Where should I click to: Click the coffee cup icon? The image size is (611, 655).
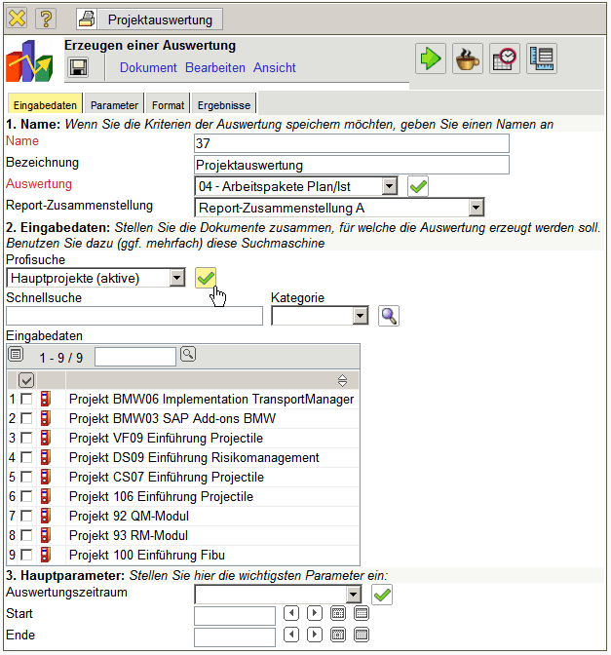tap(468, 58)
